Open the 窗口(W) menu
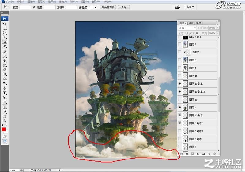 point(96,2)
